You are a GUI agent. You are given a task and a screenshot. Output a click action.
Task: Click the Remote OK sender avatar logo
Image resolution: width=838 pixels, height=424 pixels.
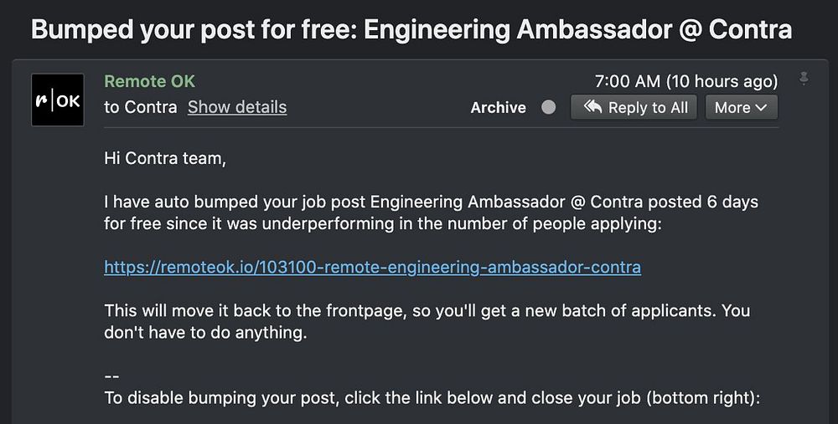pyautogui.click(x=58, y=100)
